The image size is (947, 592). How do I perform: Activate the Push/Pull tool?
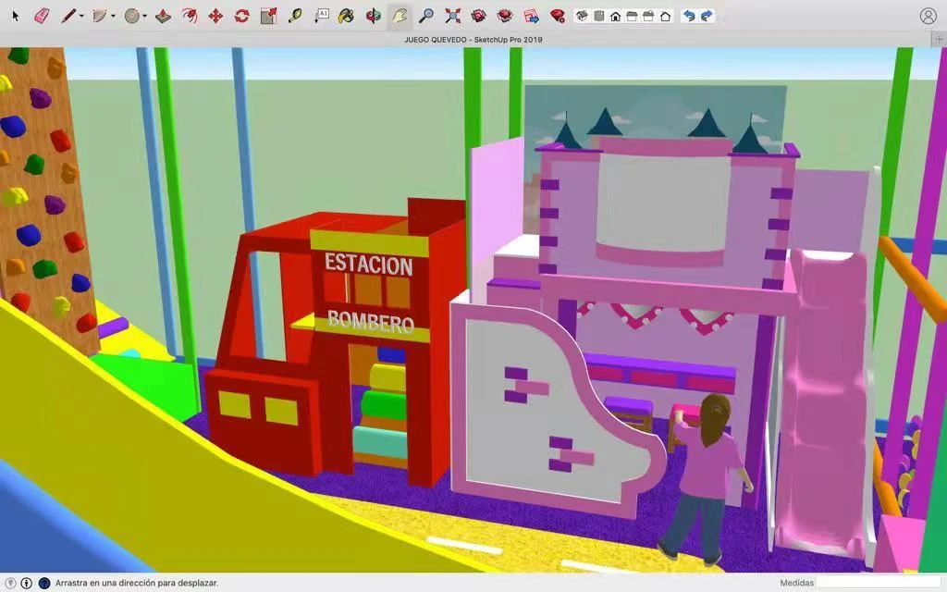(x=163, y=16)
